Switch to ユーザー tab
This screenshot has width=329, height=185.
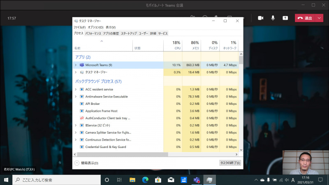(143, 33)
